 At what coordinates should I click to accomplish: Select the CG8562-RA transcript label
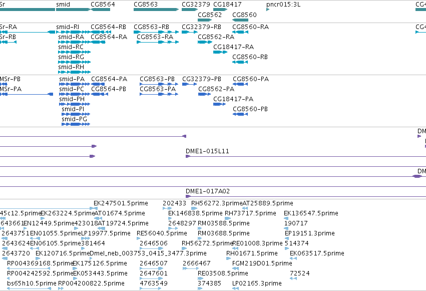coord(216,37)
